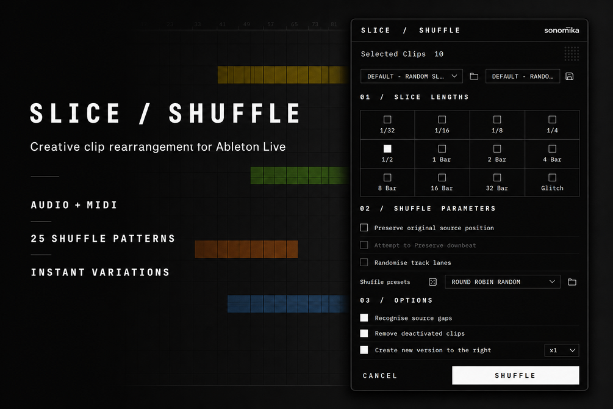Enable the 8 Bar slice length
613x409 pixels.
tap(387, 178)
